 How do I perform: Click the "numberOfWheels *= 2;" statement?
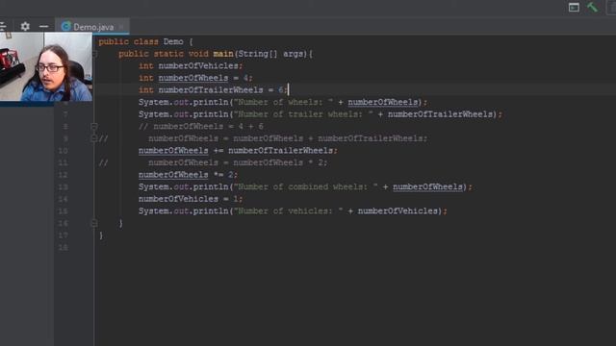tap(188, 175)
